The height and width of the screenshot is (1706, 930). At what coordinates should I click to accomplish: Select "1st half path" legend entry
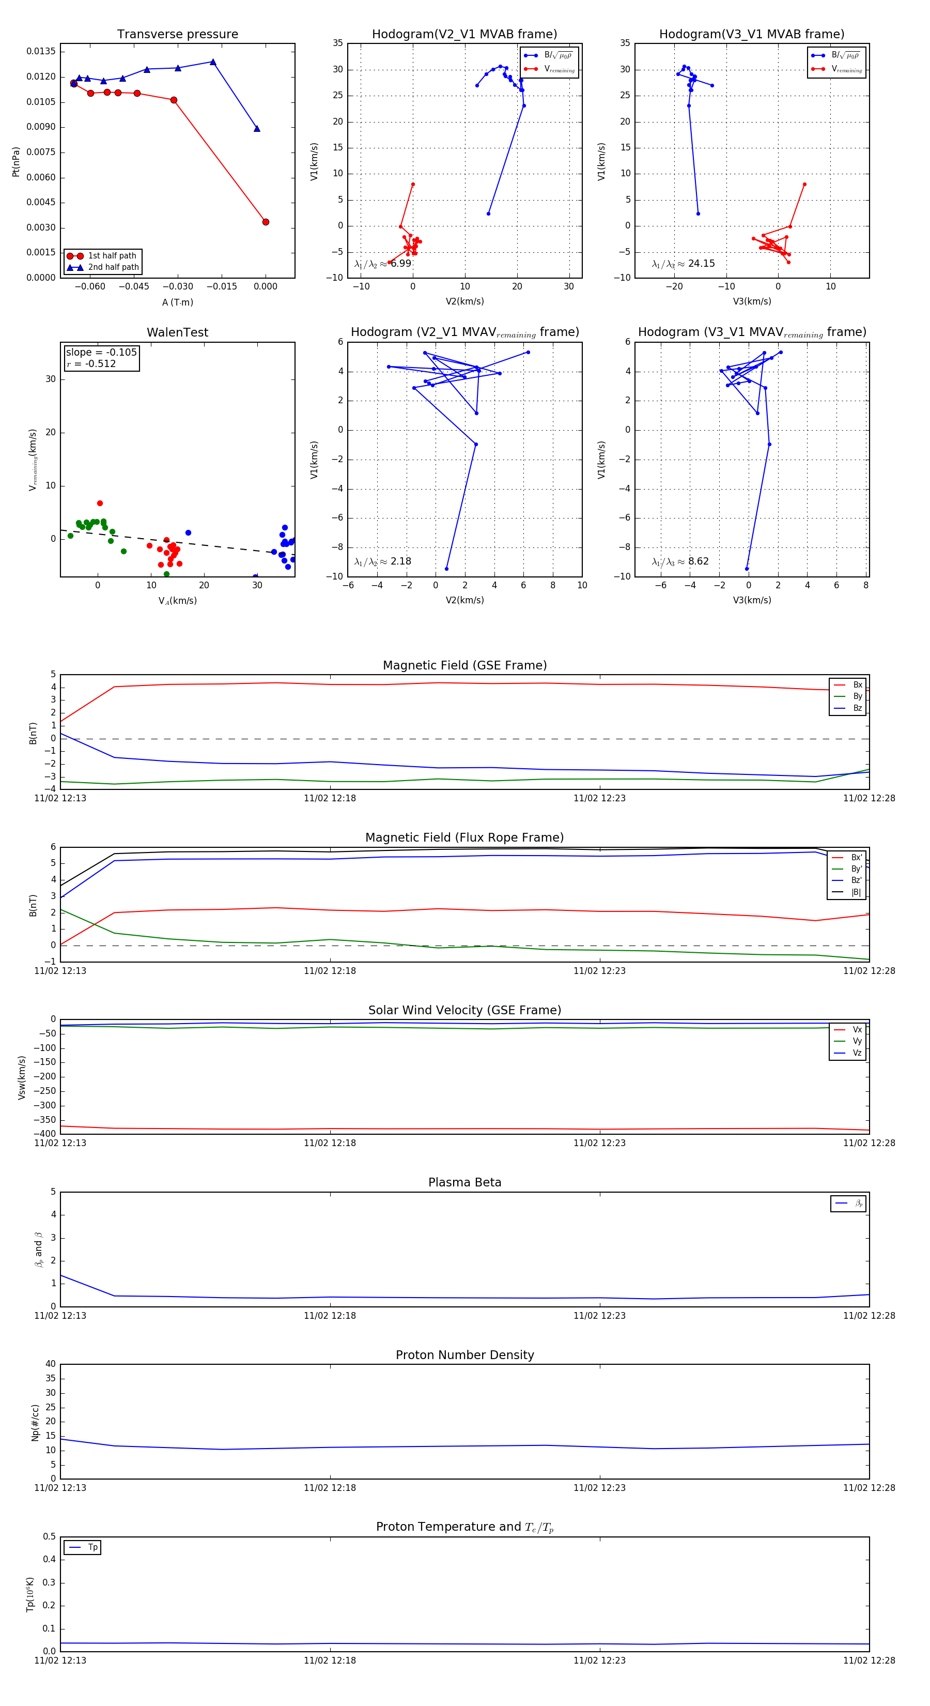pyautogui.click(x=103, y=255)
